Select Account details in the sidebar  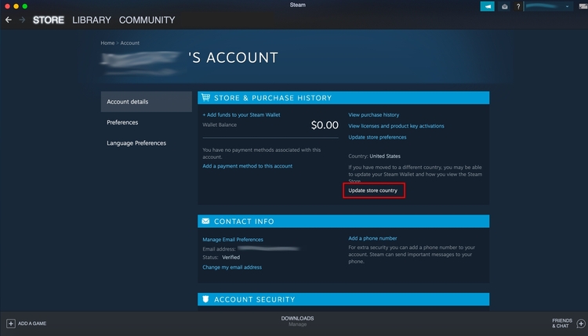(x=147, y=102)
